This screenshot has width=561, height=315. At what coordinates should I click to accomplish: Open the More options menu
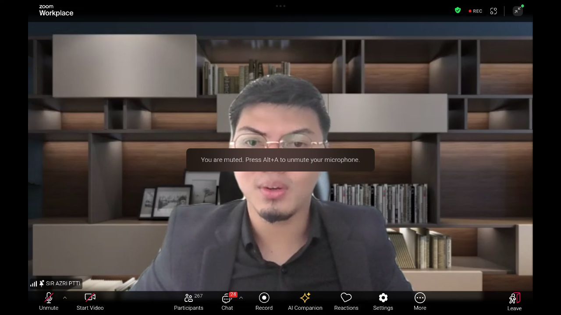coord(420,301)
